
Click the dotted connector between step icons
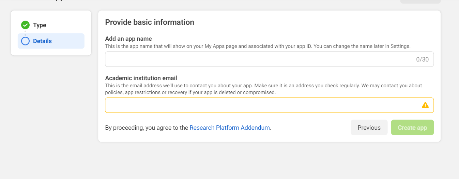tap(25, 33)
